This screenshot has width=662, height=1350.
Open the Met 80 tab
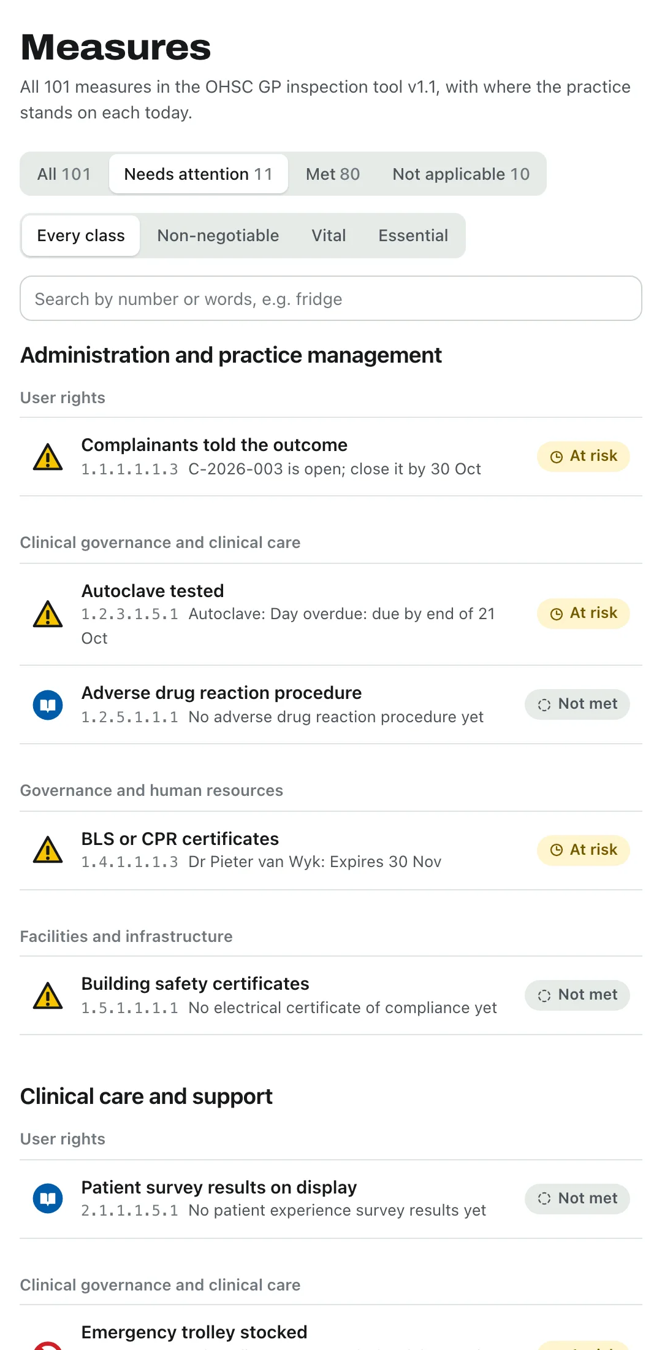click(x=333, y=174)
